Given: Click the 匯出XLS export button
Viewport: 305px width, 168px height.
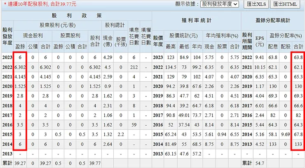Looking at the screenshot, I should tap(256, 4).
